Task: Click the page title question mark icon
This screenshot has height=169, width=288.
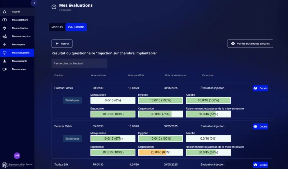Action: (54, 7)
